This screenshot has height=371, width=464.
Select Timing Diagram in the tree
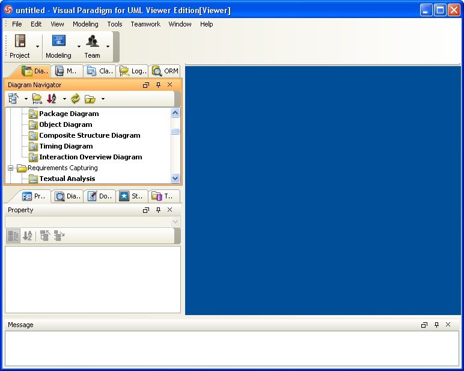point(66,146)
